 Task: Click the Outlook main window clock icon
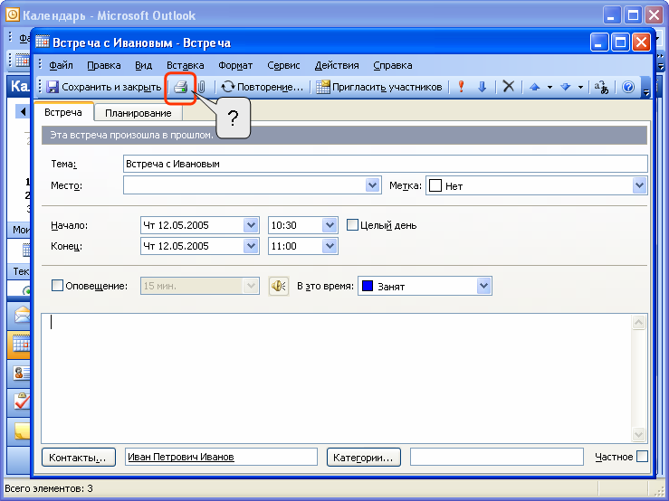click(x=13, y=15)
